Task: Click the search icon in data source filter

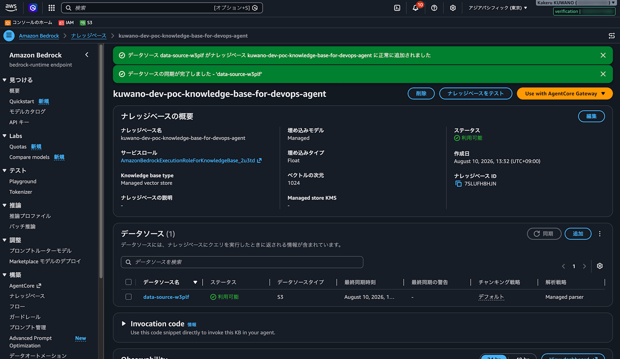Action: [128, 262]
